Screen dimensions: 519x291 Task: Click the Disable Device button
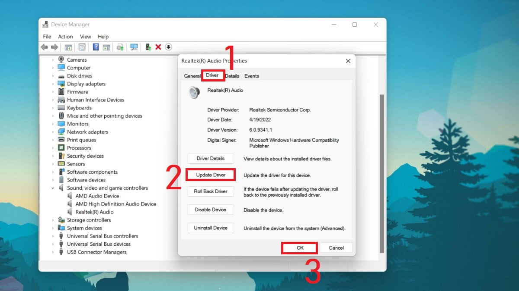[x=211, y=210]
